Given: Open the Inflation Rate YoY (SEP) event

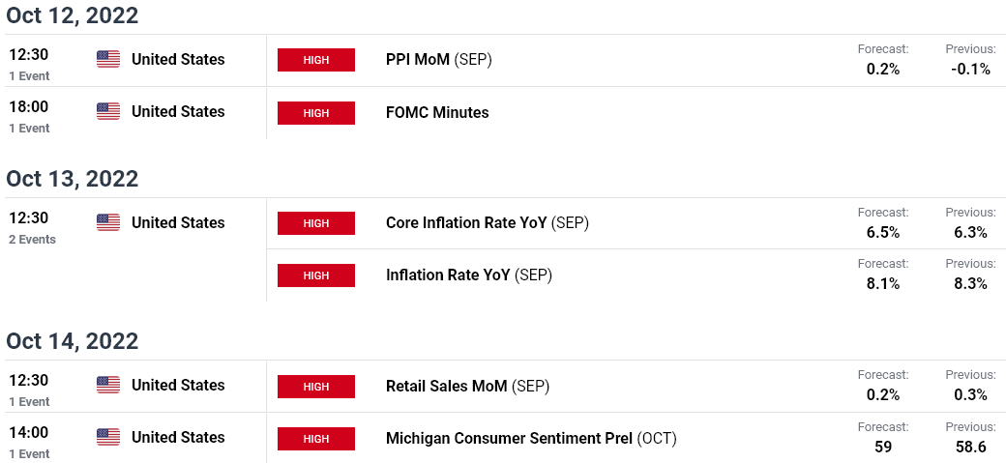Looking at the screenshot, I should [469, 275].
